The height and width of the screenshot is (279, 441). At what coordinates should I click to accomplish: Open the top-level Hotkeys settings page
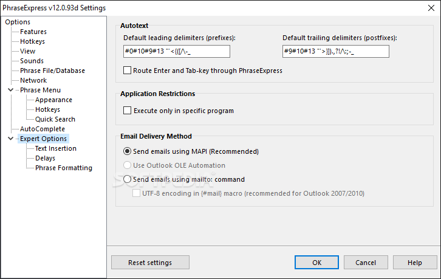tap(32, 41)
